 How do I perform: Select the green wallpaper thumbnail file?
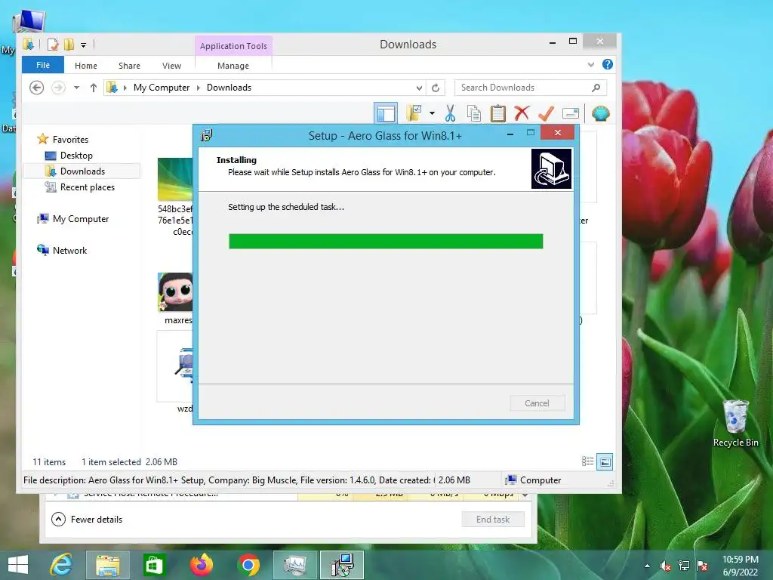[175, 178]
